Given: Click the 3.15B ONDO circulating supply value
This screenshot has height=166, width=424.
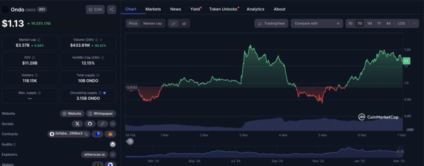Looking at the screenshot, I should pyautogui.click(x=88, y=98).
